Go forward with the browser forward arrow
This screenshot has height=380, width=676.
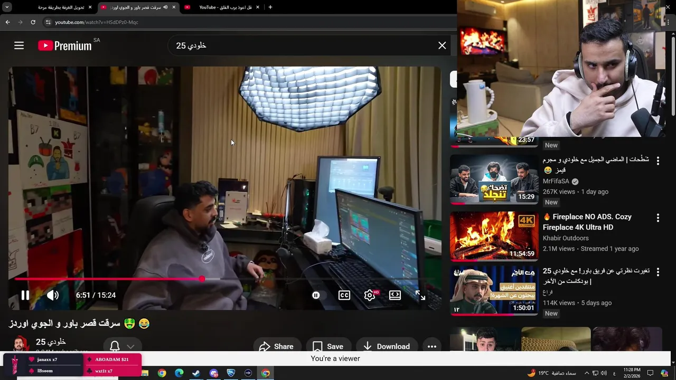(x=20, y=22)
